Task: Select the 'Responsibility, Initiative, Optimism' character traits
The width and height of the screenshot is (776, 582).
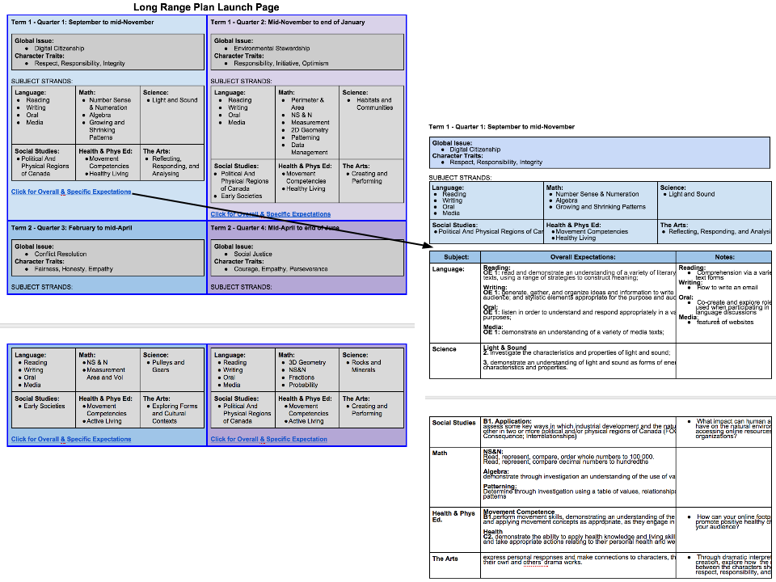Action: click(281, 63)
